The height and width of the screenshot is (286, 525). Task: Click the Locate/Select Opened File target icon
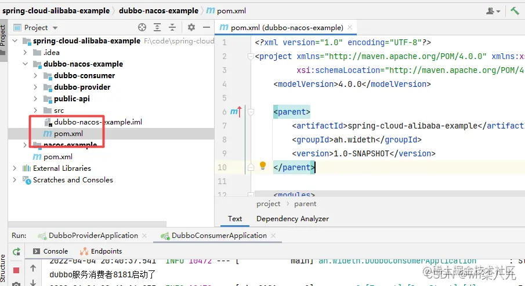click(142, 27)
